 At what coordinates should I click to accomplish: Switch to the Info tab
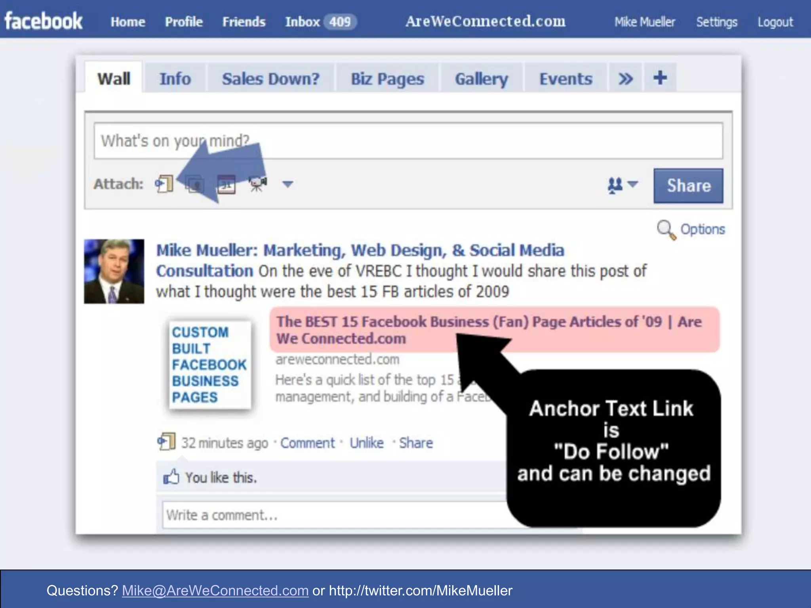175,79
